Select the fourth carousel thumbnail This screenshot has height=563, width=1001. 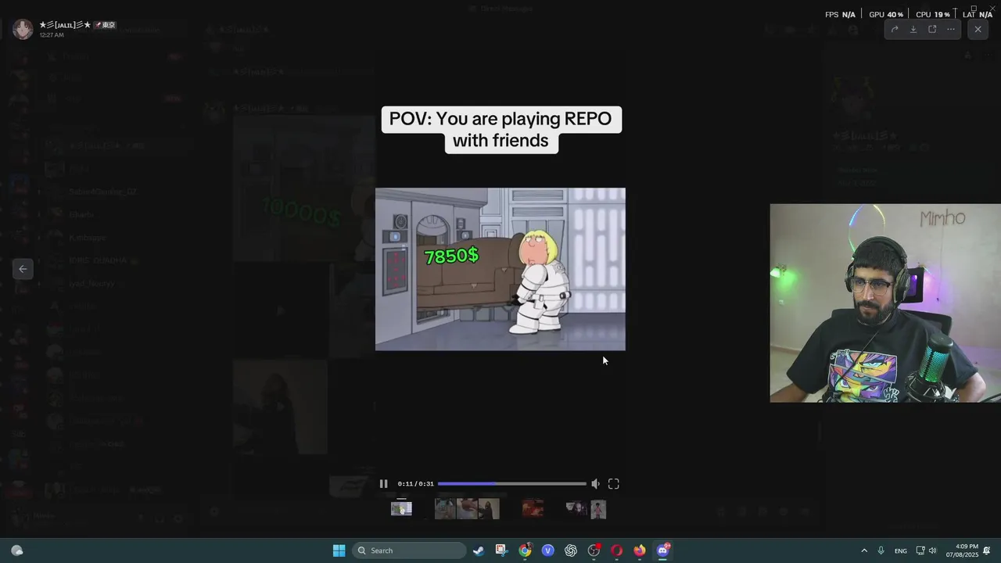(489, 509)
